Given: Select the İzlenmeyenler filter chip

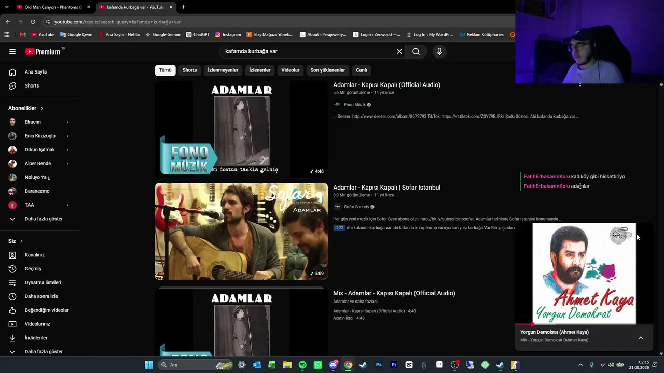Looking at the screenshot, I should (x=223, y=70).
